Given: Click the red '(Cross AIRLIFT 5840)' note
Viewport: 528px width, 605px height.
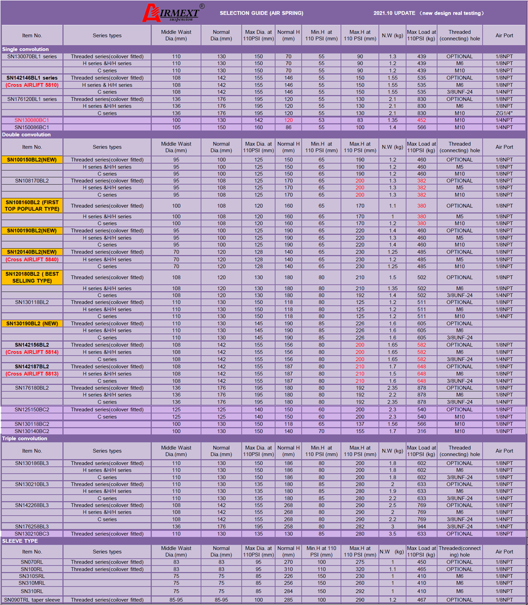Looking at the screenshot, I should click(x=32, y=260).
